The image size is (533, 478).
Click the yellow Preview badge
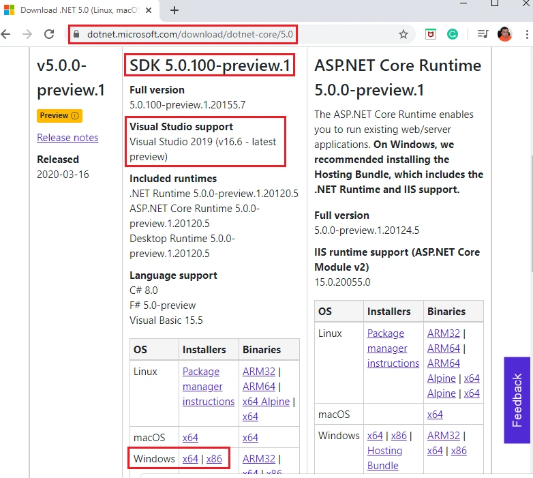tap(59, 116)
